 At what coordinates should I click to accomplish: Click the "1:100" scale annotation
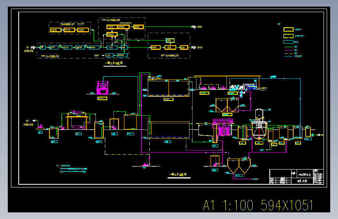pyautogui.click(x=238, y=205)
